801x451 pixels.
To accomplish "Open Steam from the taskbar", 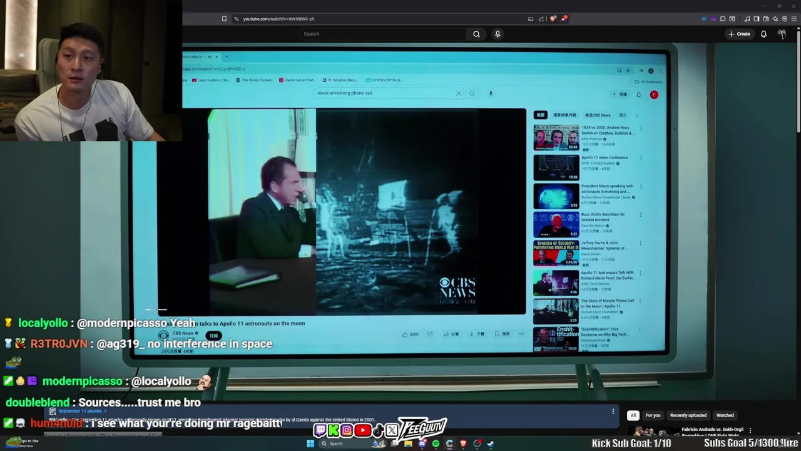I will 491,443.
